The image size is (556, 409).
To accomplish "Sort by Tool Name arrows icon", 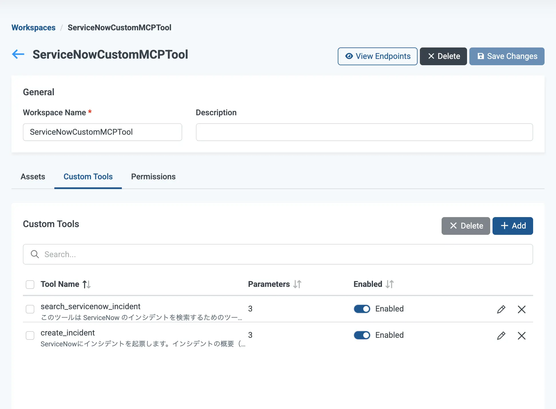I will [87, 284].
